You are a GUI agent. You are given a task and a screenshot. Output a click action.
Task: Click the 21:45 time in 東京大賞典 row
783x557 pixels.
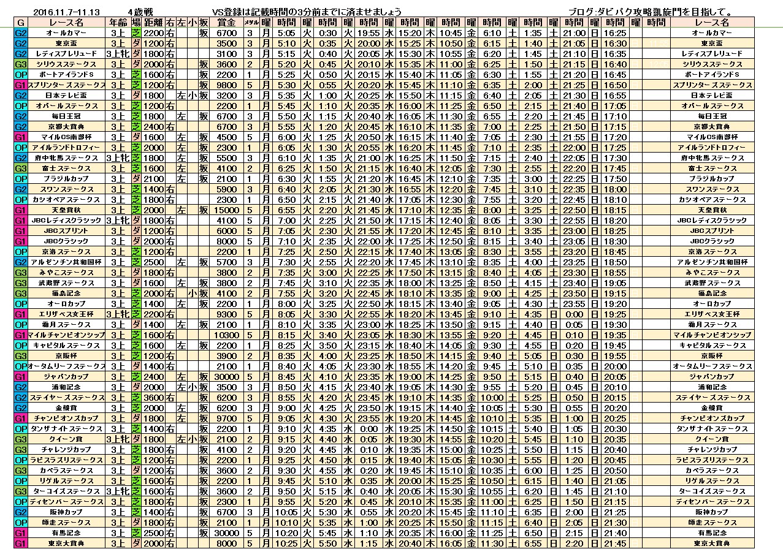[x=615, y=543]
